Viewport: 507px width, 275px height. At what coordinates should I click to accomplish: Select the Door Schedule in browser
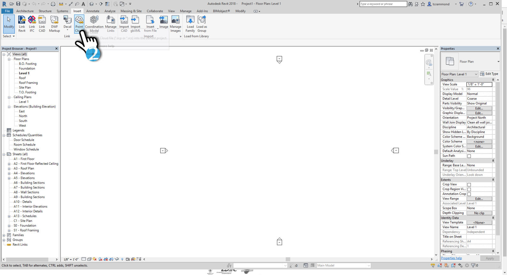pos(24,140)
